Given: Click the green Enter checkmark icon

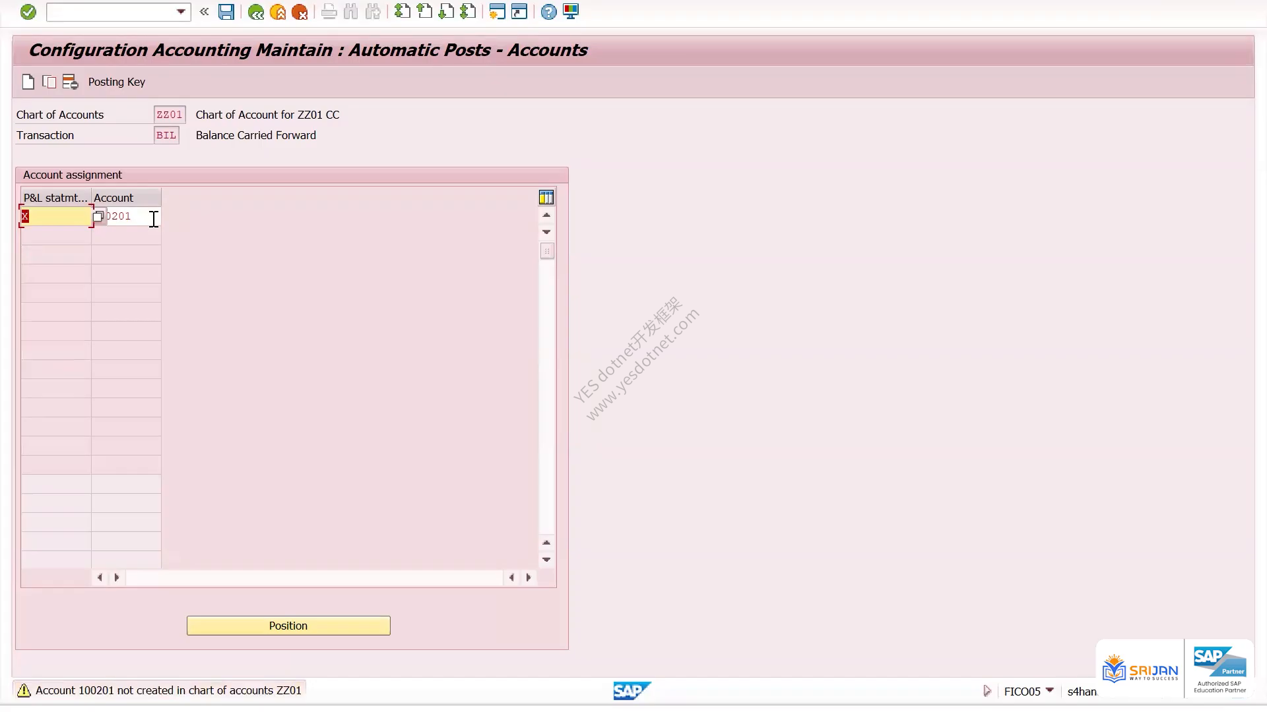Looking at the screenshot, I should tap(28, 12).
